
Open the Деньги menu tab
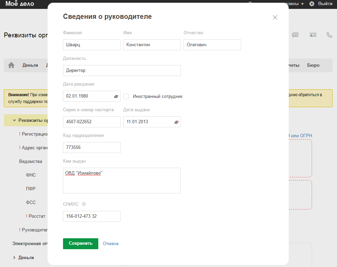point(30,65)
